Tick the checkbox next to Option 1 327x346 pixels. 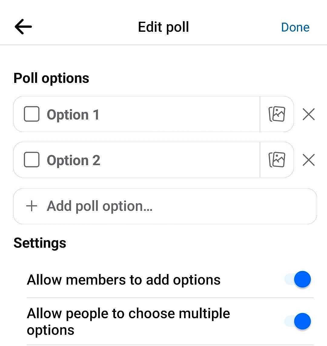point(31,114)
